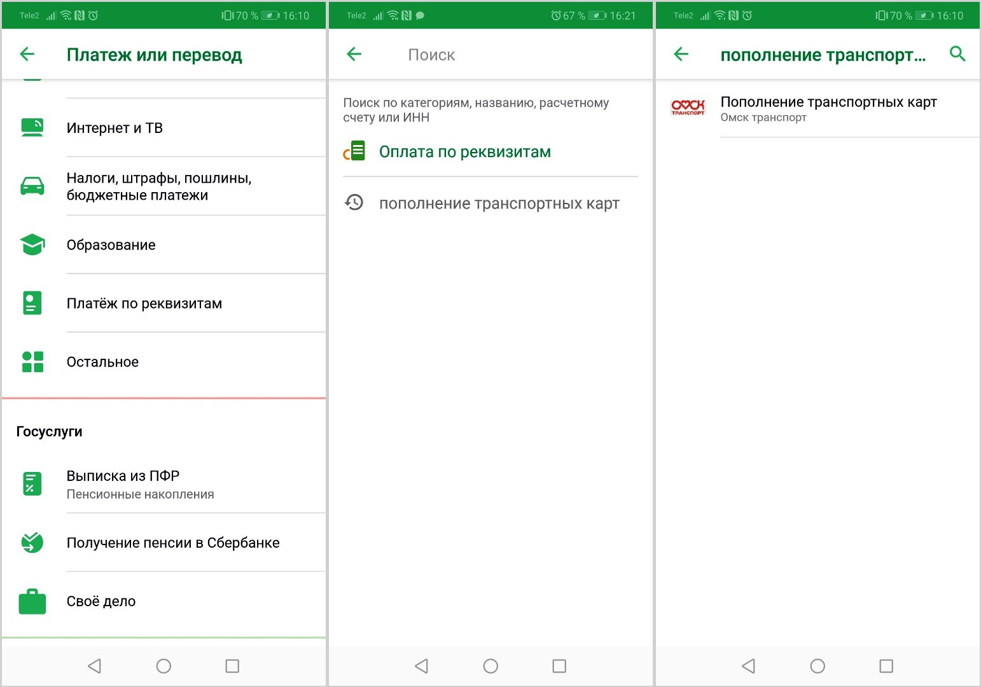981x687 pixels.
Task: Open Интернет и ТВ category
Action: click(163, 128)
